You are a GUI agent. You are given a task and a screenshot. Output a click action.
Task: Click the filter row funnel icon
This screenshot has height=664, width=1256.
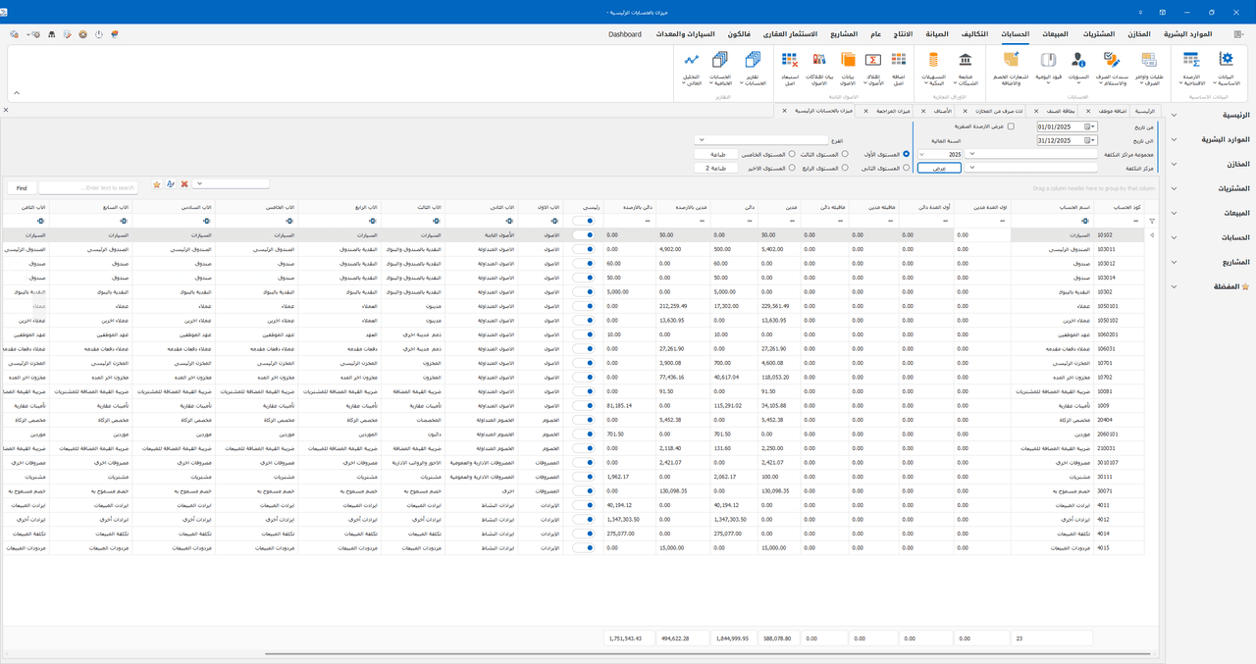pos(1152,222)
